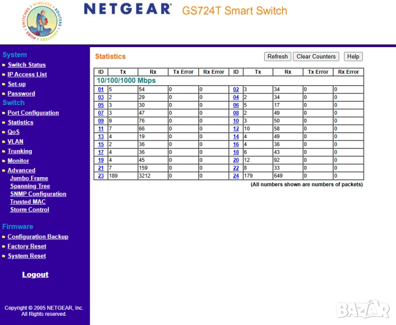This screenshot has width=396, height=325.
Task: Open the VLAN configuration page
Action: click(x=15, y=141)
